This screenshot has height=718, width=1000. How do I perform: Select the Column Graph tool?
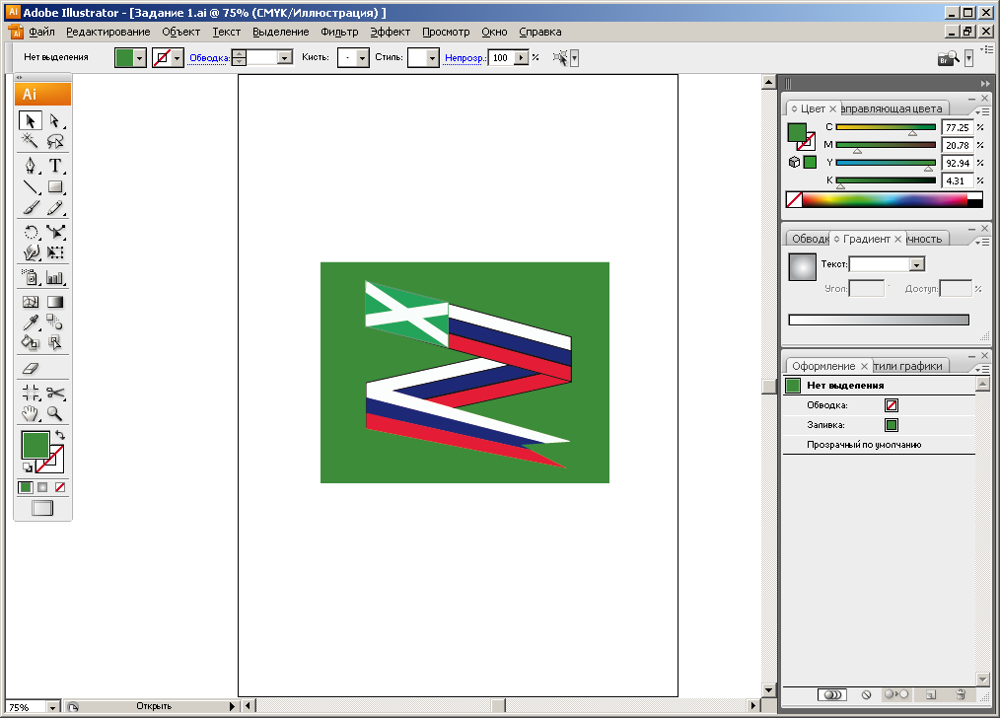(x=55, y=277)
